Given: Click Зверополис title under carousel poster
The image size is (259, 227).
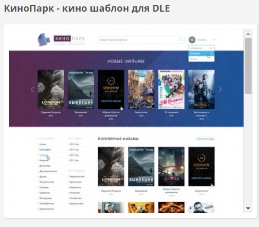Looking at the screenshot, I should [x=141, y=112].
